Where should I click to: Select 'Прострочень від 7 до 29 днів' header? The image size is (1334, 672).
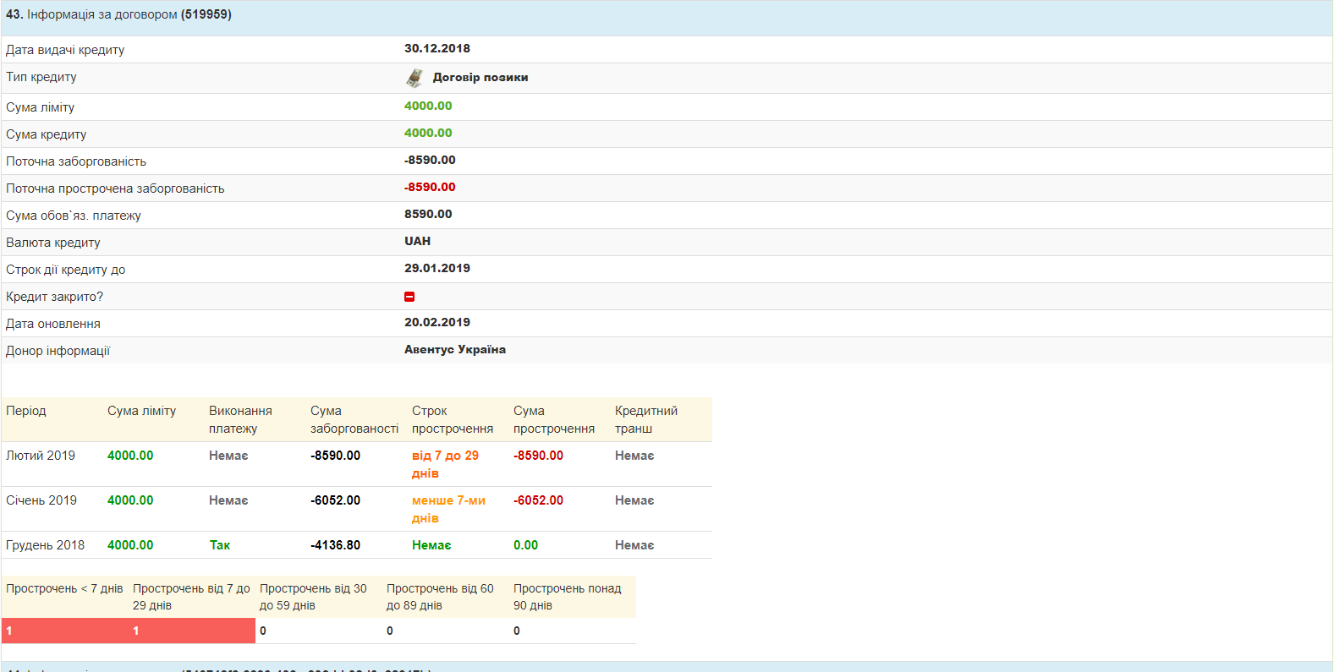[192, 597]
